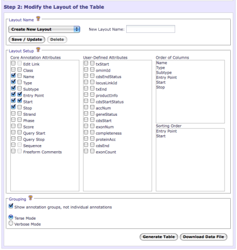
Task: Click the Create New Layout dropdown arrows
Action: pos(77,29)
